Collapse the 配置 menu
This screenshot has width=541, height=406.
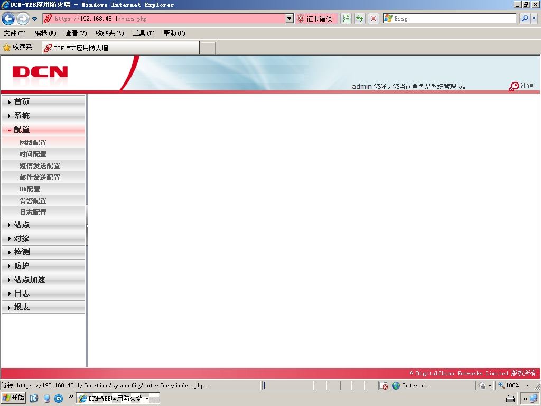(x=43, y=130)
